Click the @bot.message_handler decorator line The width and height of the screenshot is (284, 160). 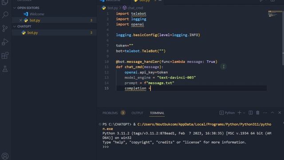[x=166, y=62]
